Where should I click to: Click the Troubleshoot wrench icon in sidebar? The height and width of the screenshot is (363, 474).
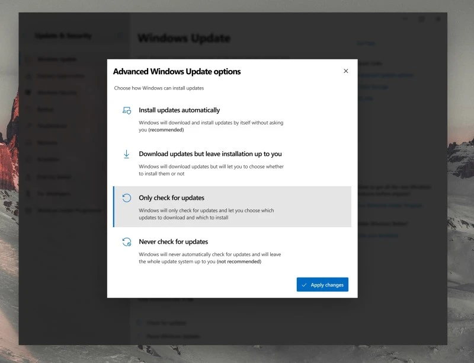pyautogui.click(x=28, y=126)
